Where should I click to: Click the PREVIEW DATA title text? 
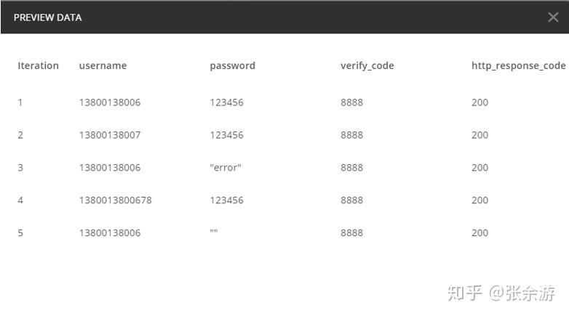47,17
